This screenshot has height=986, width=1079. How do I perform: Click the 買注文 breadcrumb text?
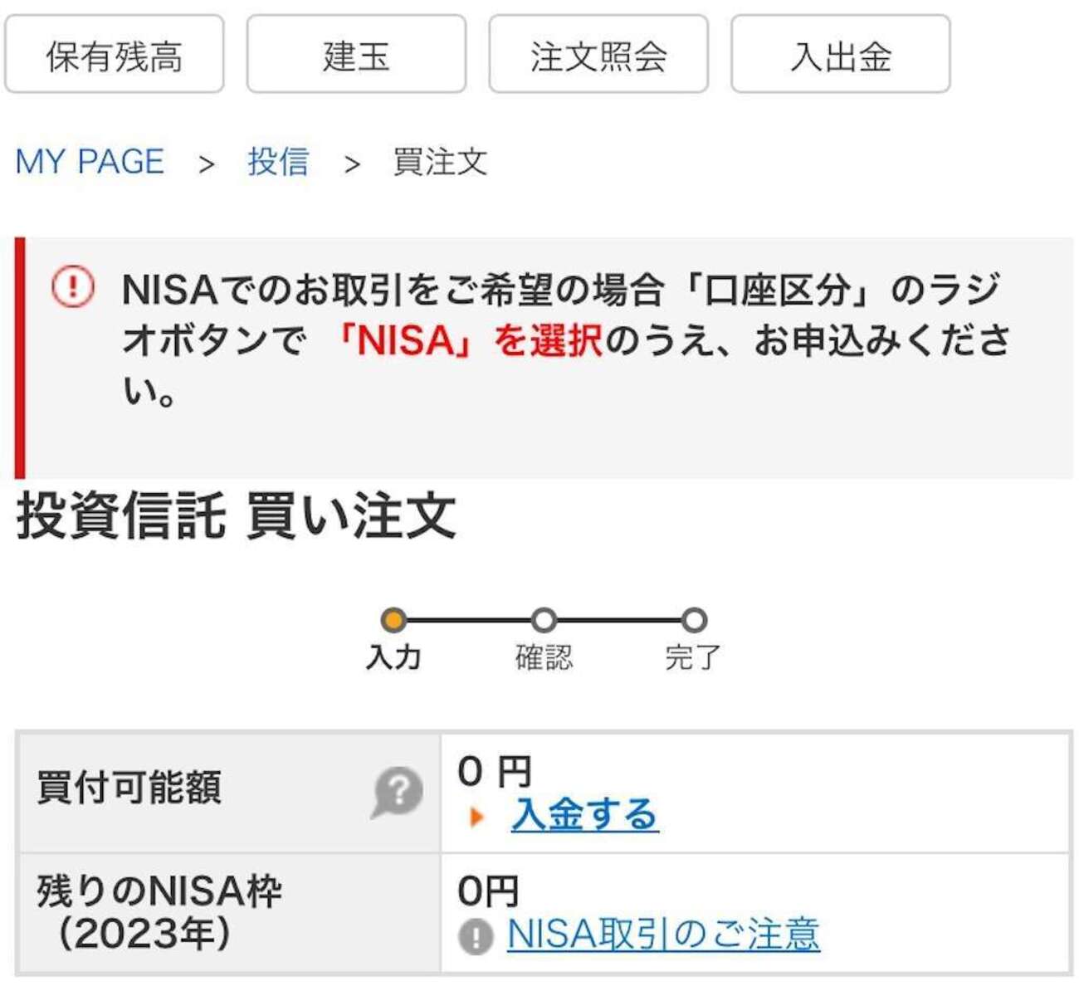[x=439, y=162]
